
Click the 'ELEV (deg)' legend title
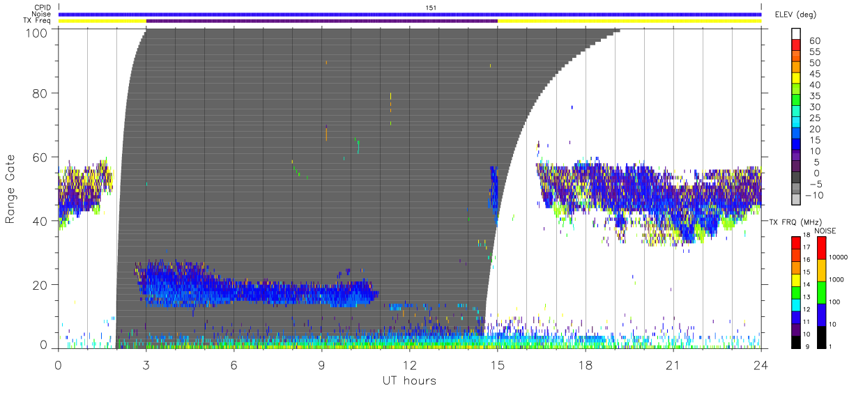click(795, 15)
